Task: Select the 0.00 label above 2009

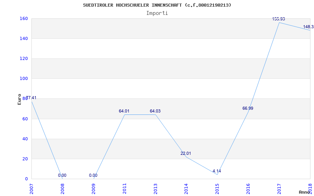Action: click(x=93, y=175)
